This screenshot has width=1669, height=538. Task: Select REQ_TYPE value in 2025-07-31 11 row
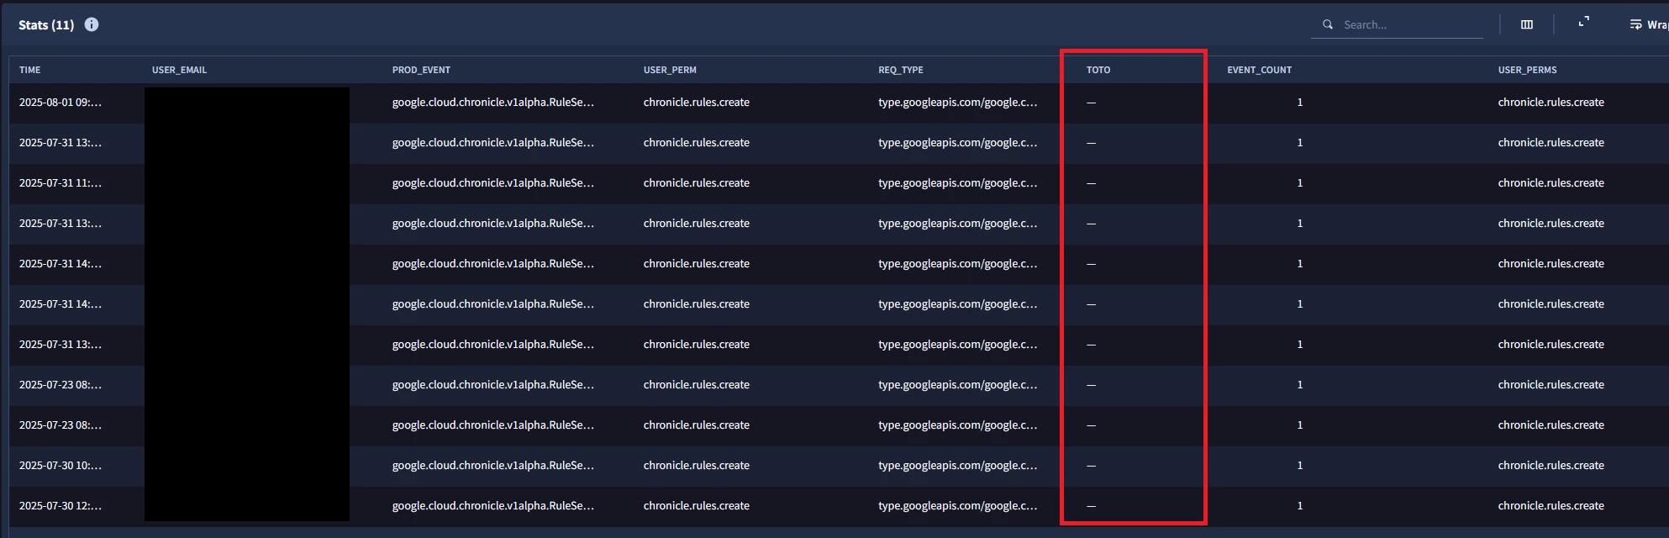click(958, 183)
